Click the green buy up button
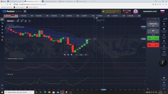 click(153, 38)
